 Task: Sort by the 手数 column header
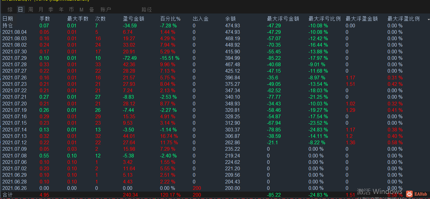(x=45, y=19)
